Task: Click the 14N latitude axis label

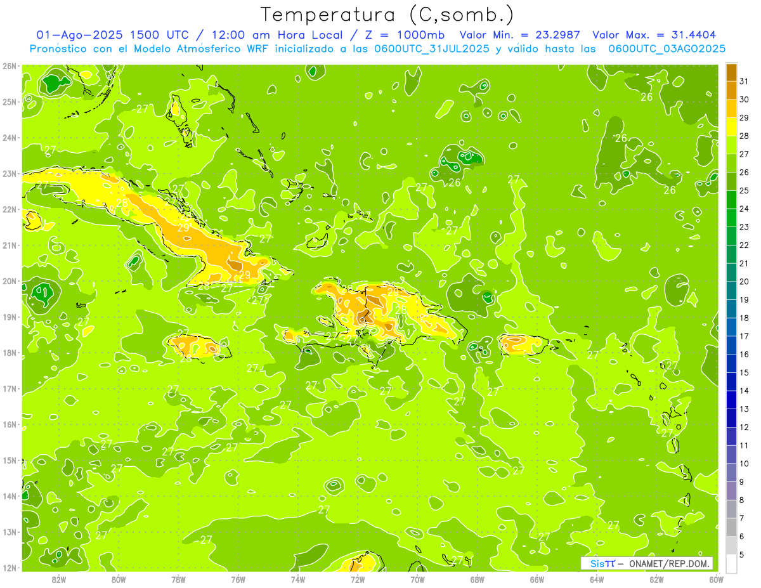Action: 9,496
